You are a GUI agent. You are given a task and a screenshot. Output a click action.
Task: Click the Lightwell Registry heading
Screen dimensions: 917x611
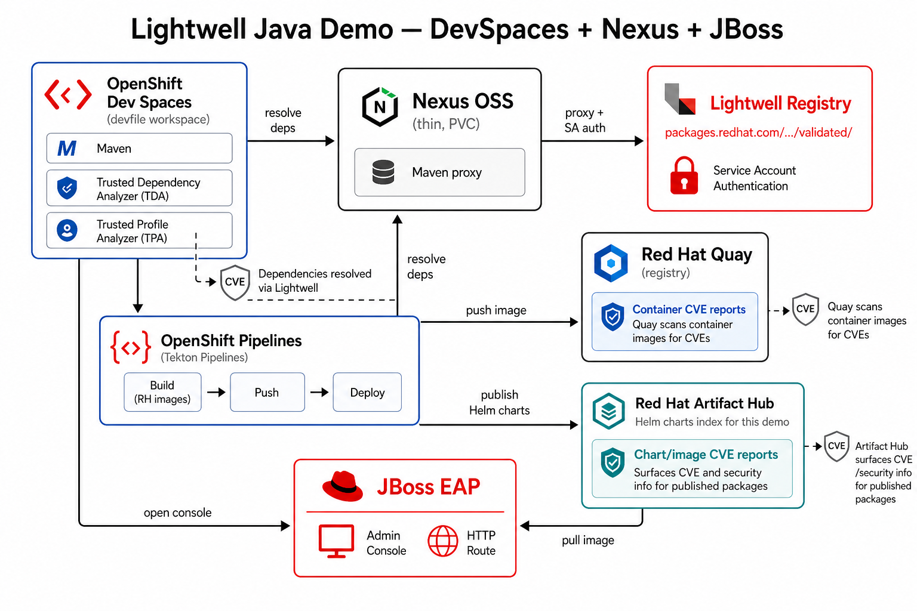click(x=780, y=103)
